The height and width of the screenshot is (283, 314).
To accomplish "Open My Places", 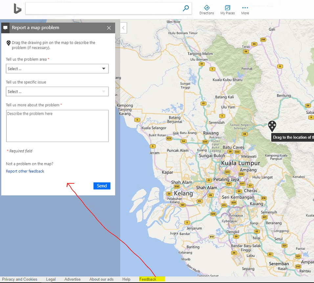I will click(227, 8).
